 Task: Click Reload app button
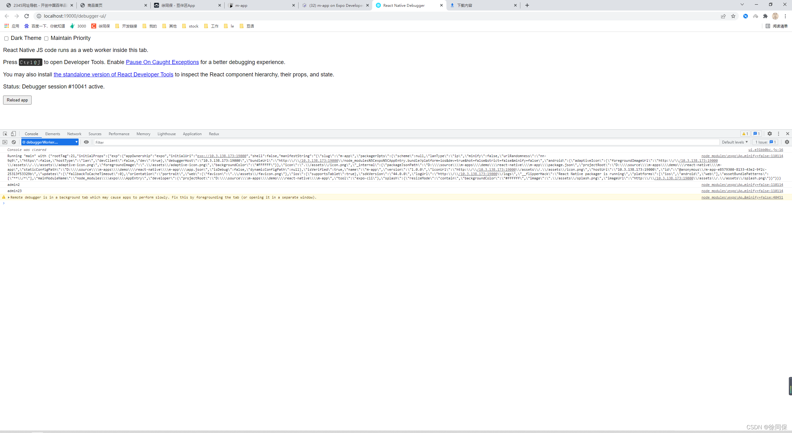click(x=17, y=100)
